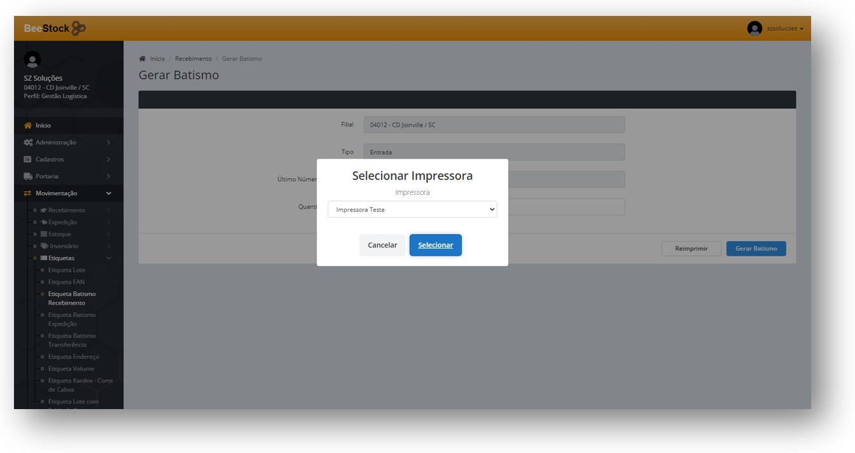Select Etiqueta Batismo Expedição menu item

point(71,319)
